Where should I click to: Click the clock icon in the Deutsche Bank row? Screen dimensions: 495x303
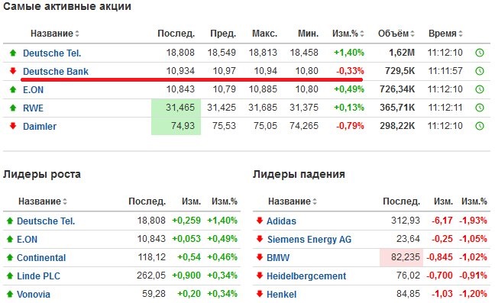pyautogui.click(x=480, y=71)
